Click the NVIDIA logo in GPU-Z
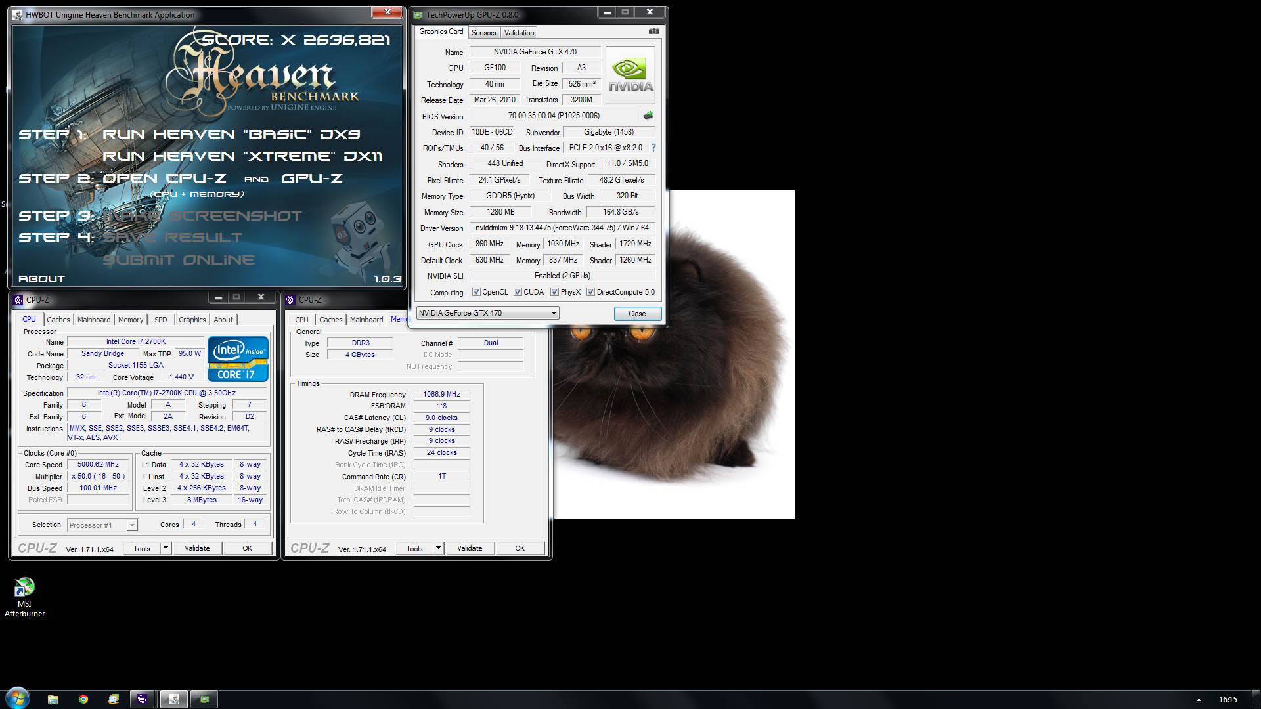The image size is (1261, 709). pyautogui.click(x=630, y=75)
